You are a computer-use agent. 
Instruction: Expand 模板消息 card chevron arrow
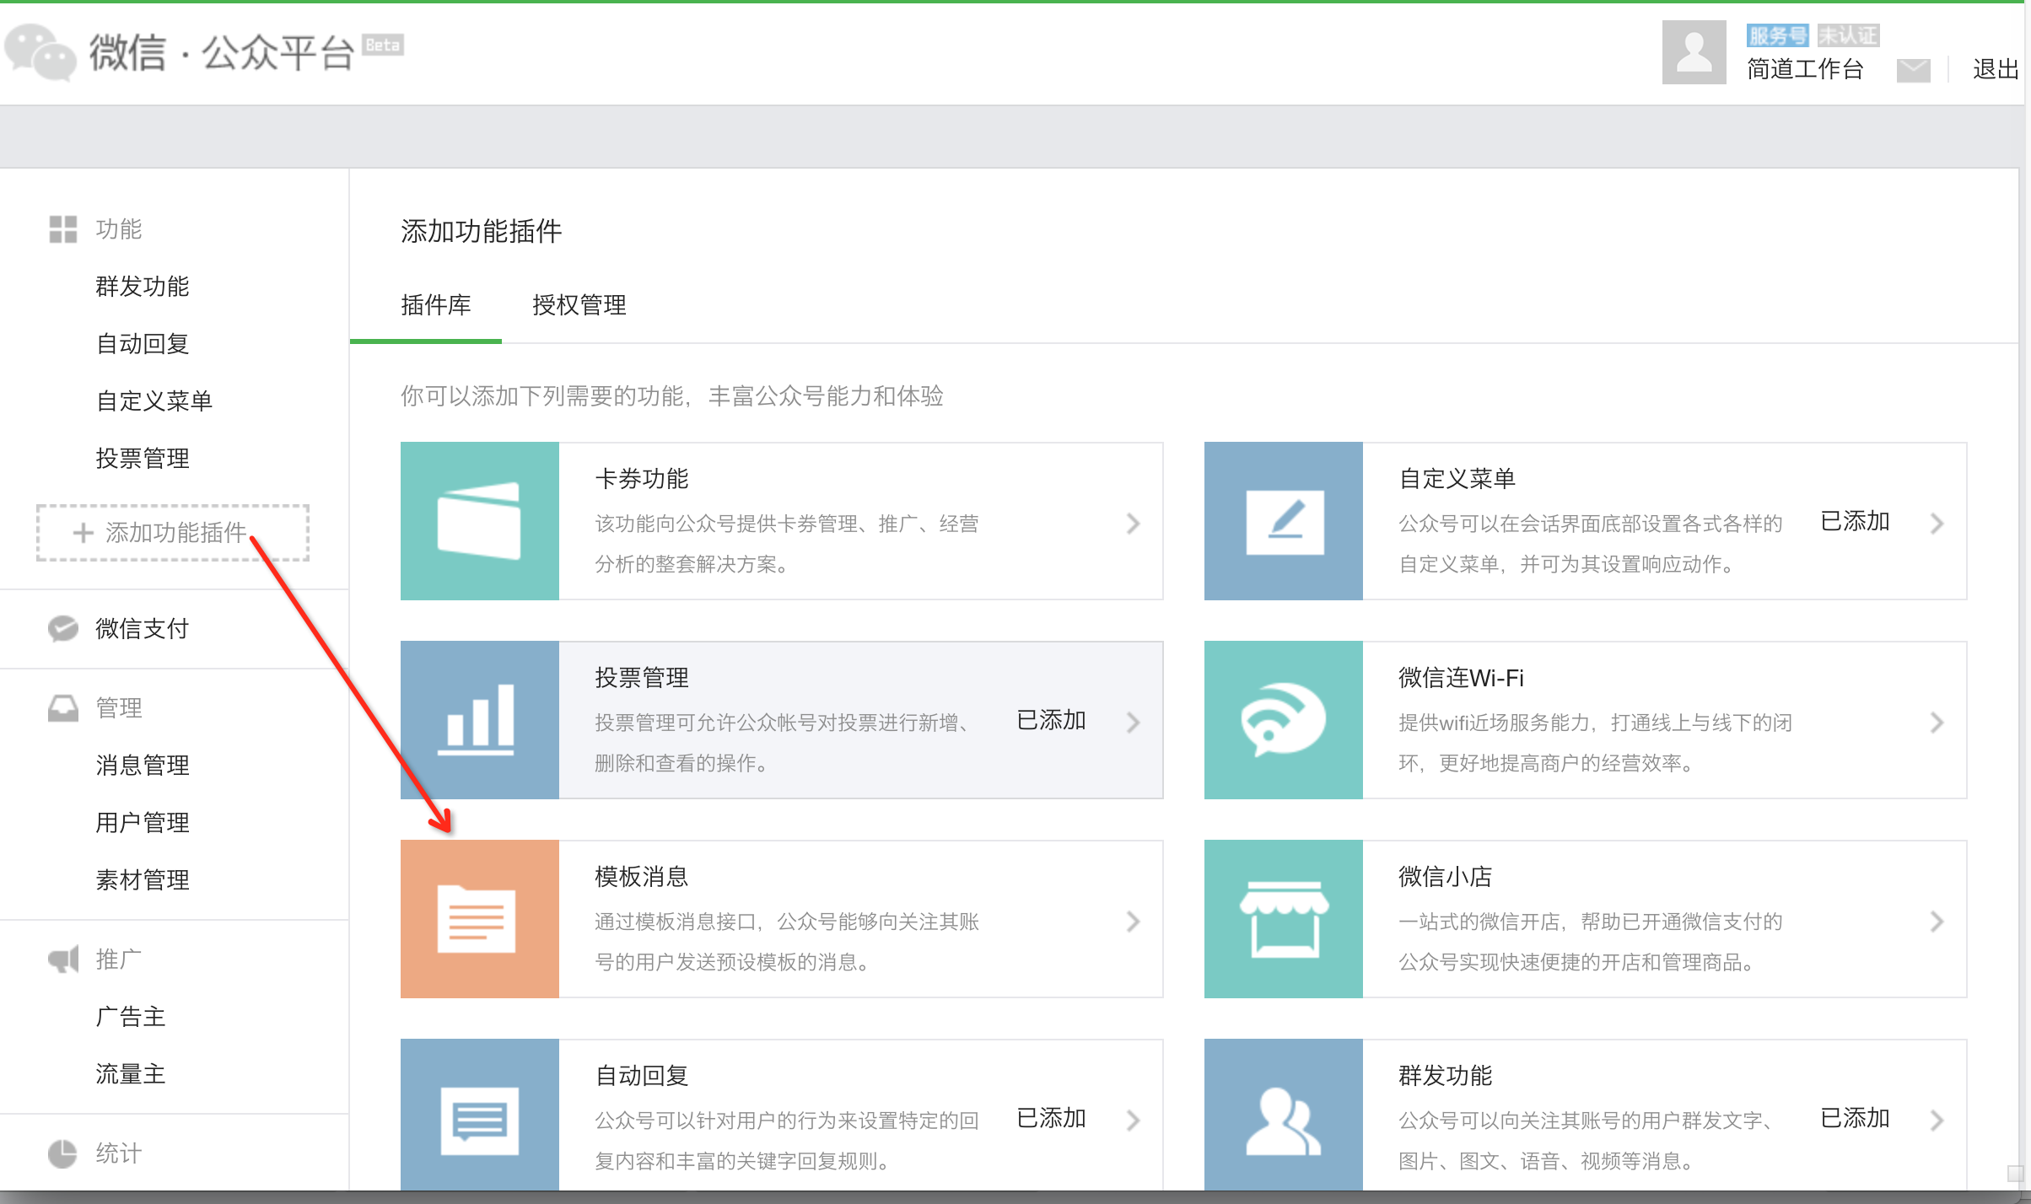coord(1133,922)
